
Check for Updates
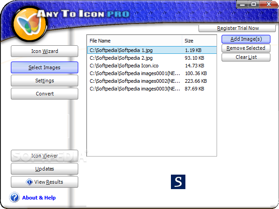click(x=44, y=169)
